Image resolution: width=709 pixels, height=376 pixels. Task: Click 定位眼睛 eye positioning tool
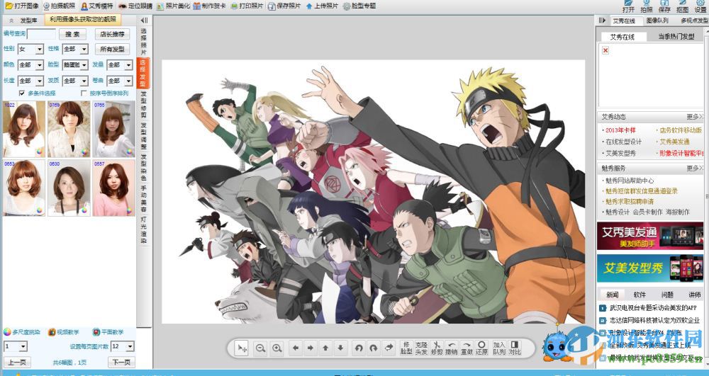135,6
